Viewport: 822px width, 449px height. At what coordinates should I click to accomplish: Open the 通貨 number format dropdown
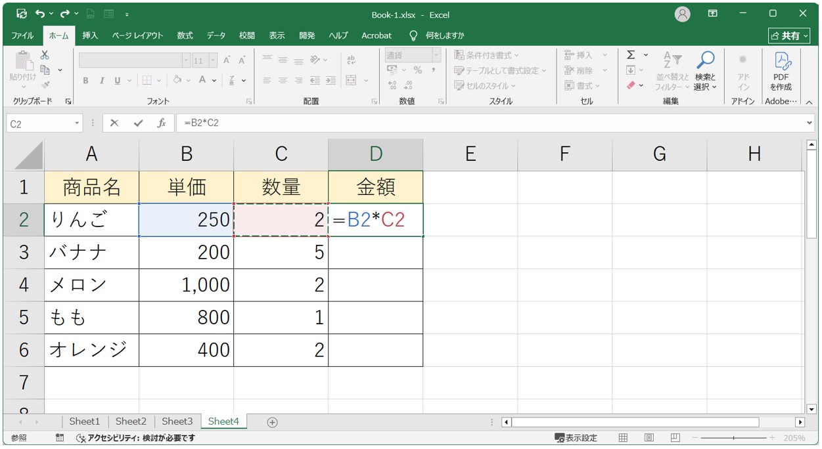(x=436, y=55)
